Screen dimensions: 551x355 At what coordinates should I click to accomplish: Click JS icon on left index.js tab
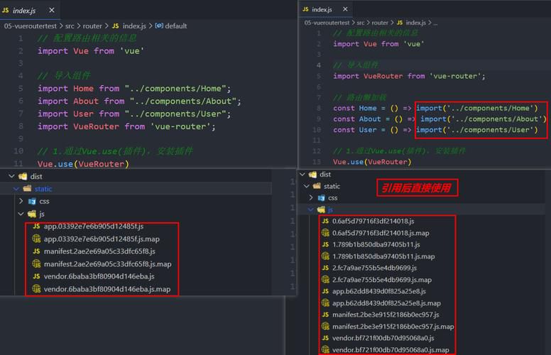(6, 10)
